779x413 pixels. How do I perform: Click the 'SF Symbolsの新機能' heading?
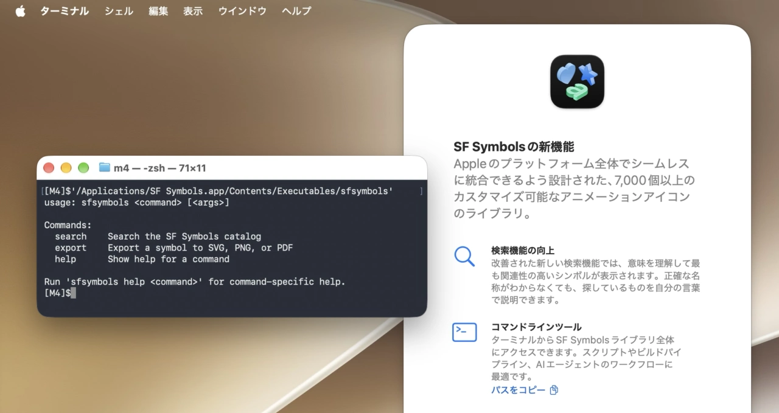(x=514, y=147)
